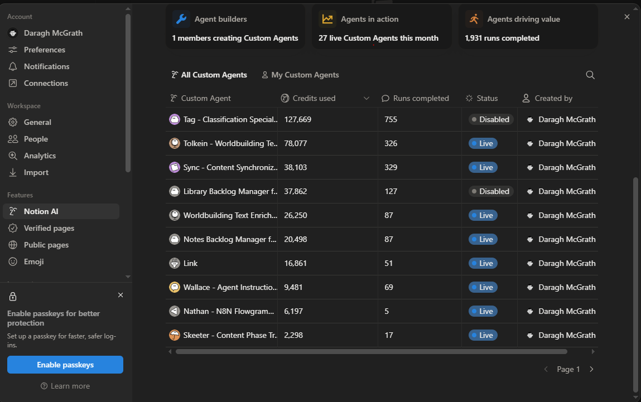This screenshot has height=402, width=641.
Task: Click the Learn more link
Action: pyautogui.click(x=65, y=386)
